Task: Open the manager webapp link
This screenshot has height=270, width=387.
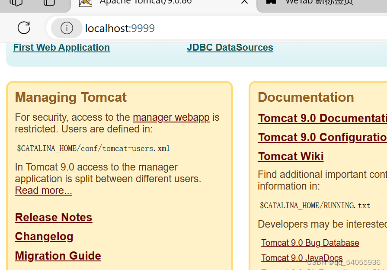Action: 171,117
